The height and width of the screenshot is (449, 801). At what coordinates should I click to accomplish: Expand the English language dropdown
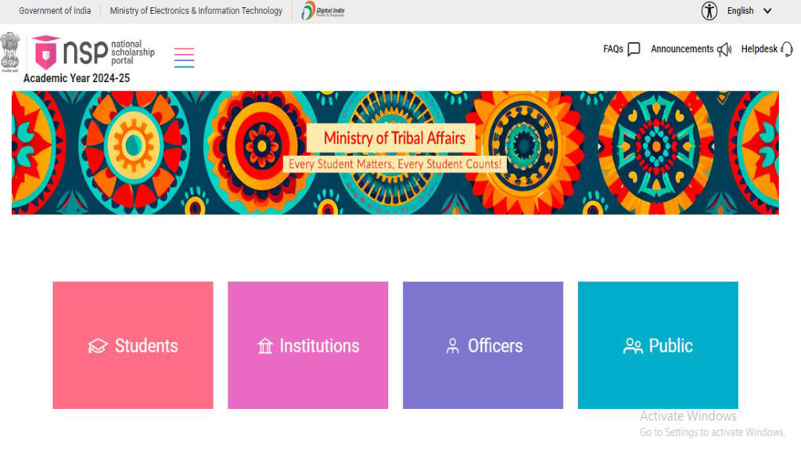(749, 11)
